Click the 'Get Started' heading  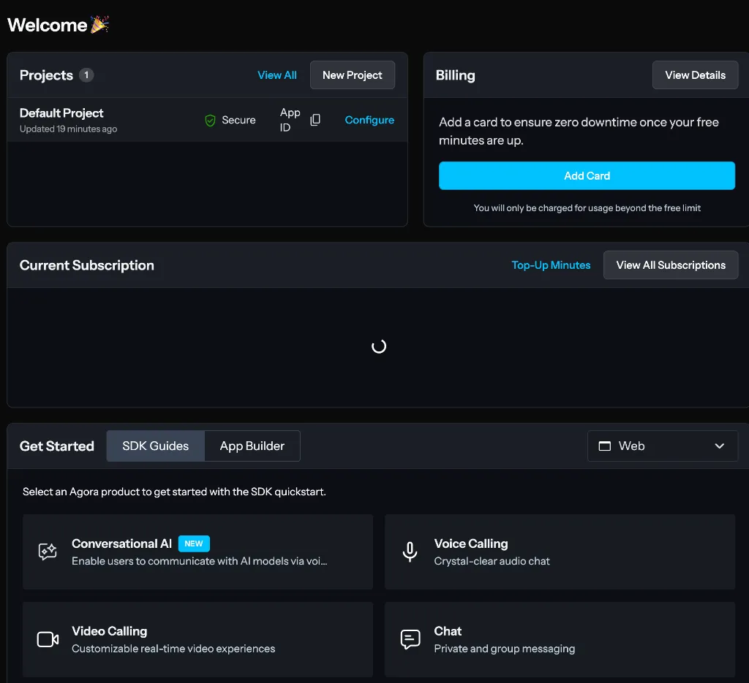57,446
